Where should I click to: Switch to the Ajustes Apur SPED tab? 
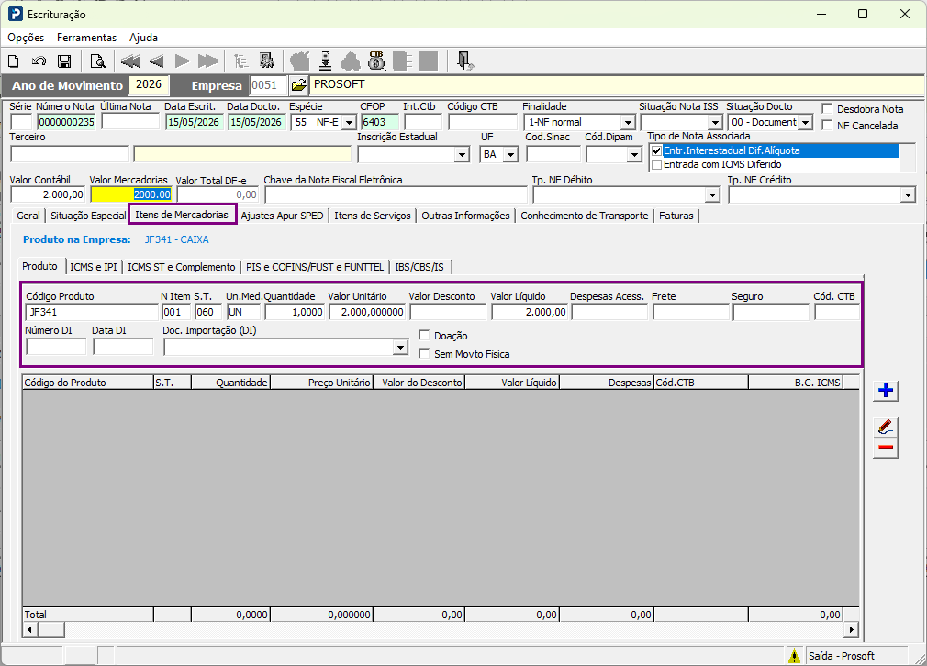282,216
